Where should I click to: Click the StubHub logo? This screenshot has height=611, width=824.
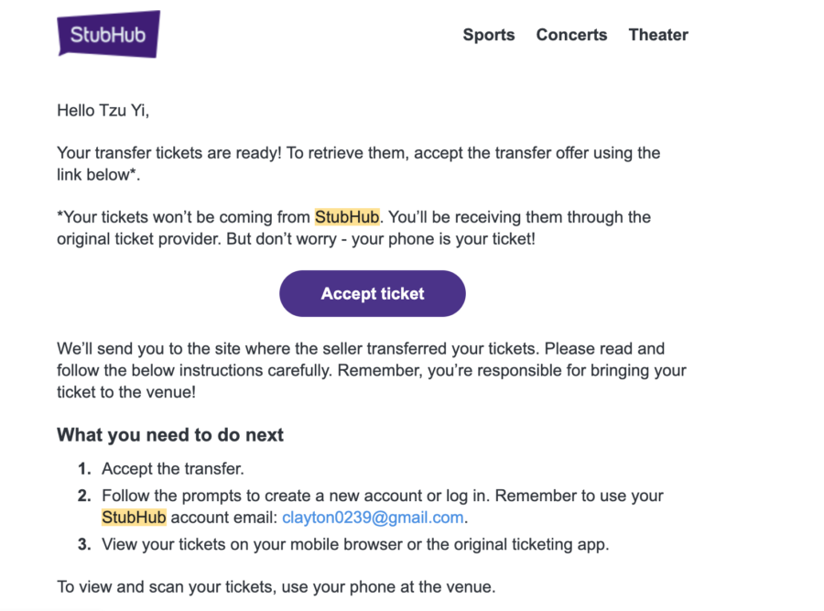tap(108, 34)
